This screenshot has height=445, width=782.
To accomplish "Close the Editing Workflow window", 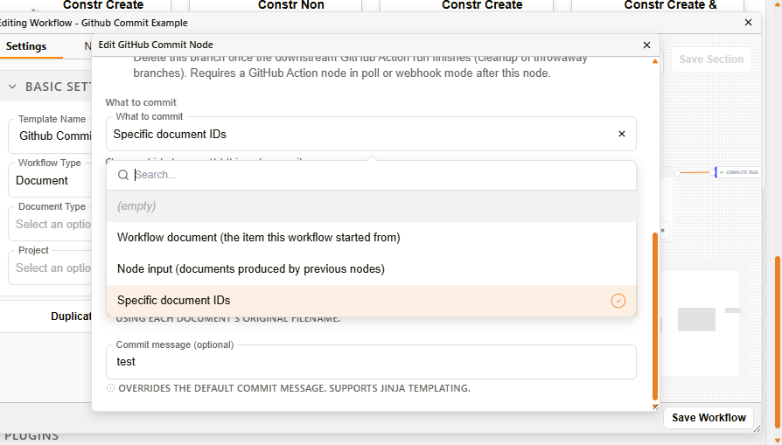I will [x=748, y=23].
